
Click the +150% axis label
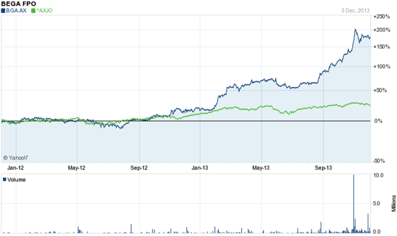point(382,47)
